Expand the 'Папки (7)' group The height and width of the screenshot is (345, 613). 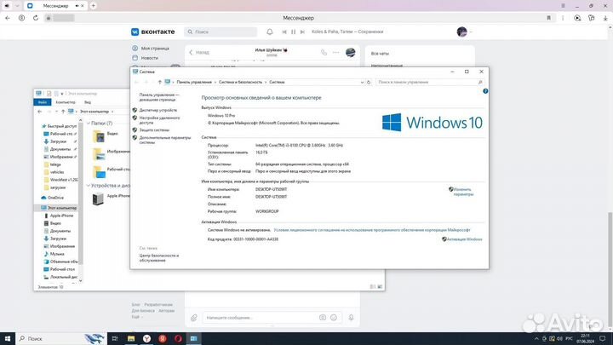89,123
